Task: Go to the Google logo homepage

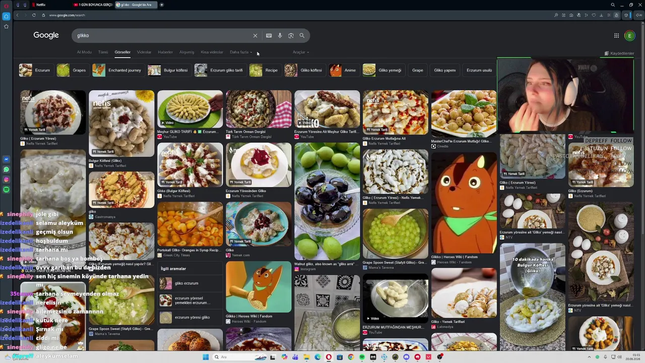Action: [x=46, y=35]
